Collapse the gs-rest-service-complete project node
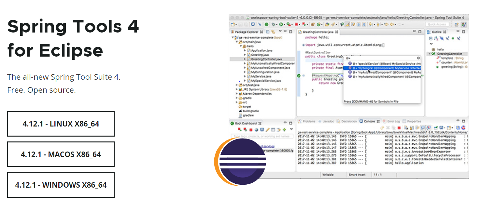 (233, 37)
